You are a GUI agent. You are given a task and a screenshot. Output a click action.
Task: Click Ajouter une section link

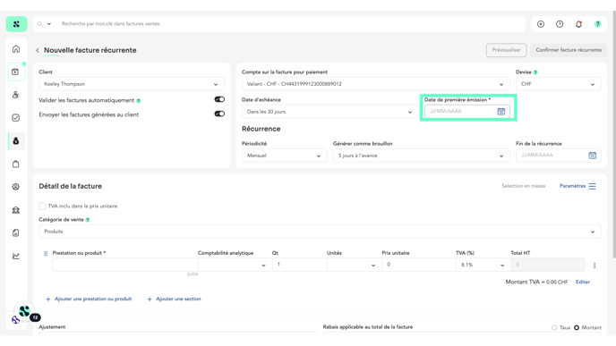(x=174, y=299)
